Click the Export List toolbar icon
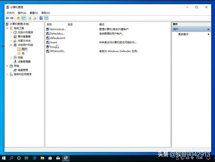This screenshot has width=215, height=162. click(x=35, y=18)
